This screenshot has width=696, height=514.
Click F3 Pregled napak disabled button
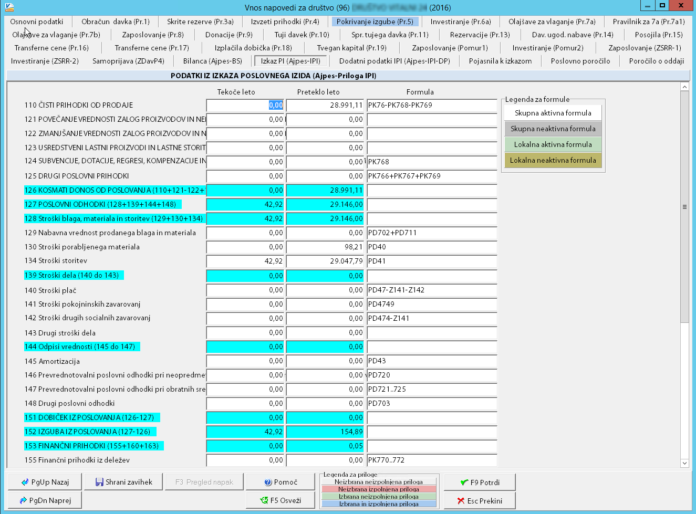[204, 482]
